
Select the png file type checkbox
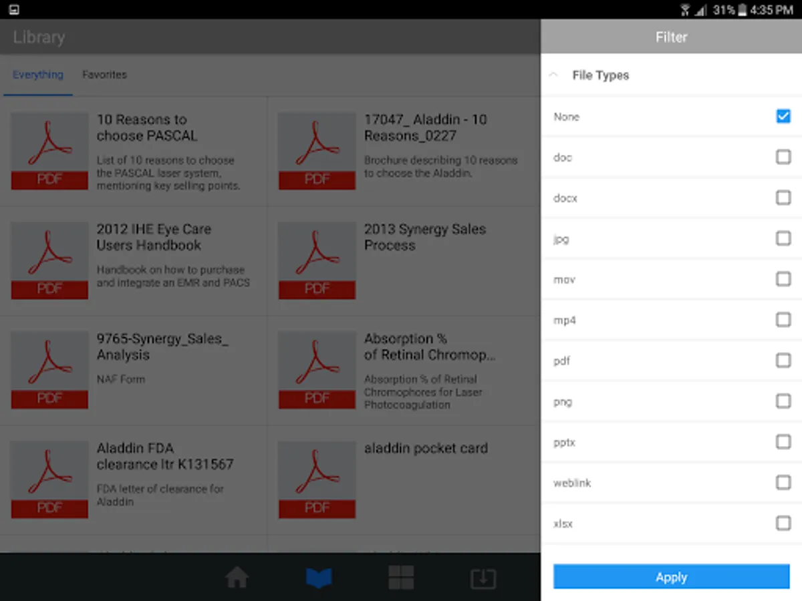coord(783,401)
